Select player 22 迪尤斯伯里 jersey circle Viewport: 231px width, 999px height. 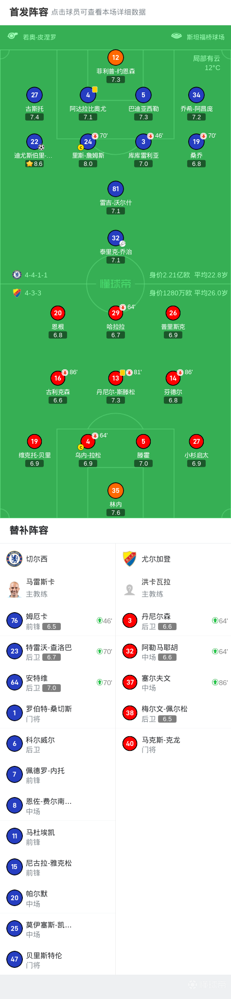tap(34, 142)
